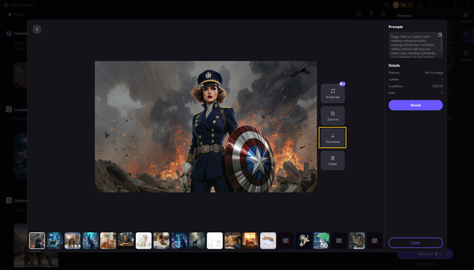The height and width of the screenshot is (270, 474).
Task: Select the first Captain Carter thumbnail
Action: [37, 241]
